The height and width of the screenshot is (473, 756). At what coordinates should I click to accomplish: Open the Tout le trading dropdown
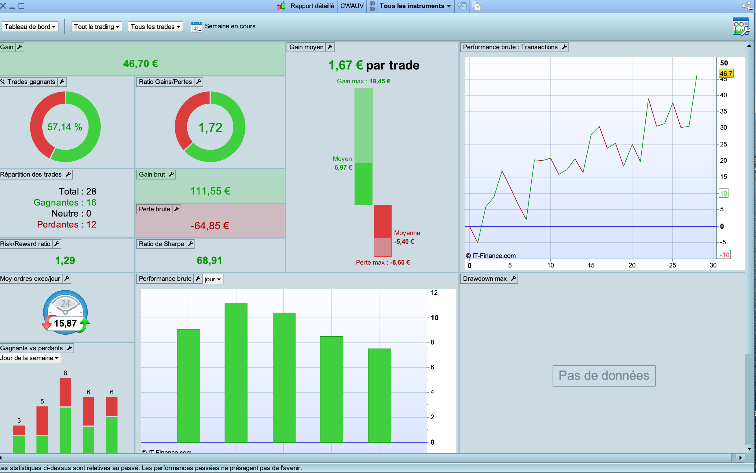tap(96, 27)
